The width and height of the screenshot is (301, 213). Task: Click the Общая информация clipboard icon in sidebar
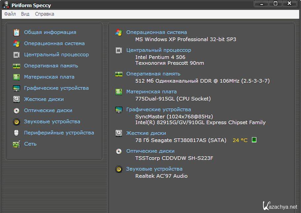pos(16,32)
